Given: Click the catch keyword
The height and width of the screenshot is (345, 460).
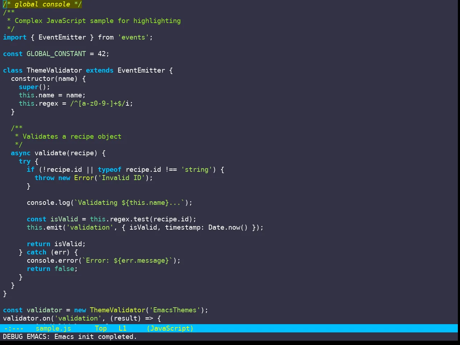Looking at the screenshot, I should click(x=36, y=252).
